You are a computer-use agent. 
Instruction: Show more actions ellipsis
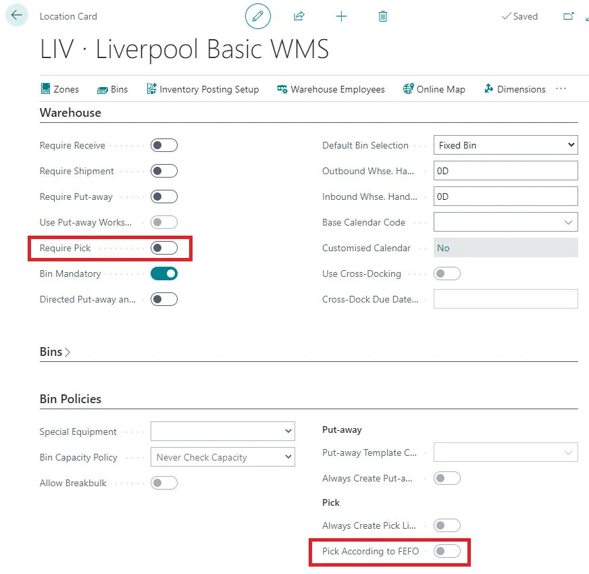pos(561,88)
